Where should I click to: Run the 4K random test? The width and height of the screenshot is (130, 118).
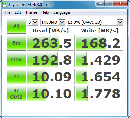[x=16, y=76]
